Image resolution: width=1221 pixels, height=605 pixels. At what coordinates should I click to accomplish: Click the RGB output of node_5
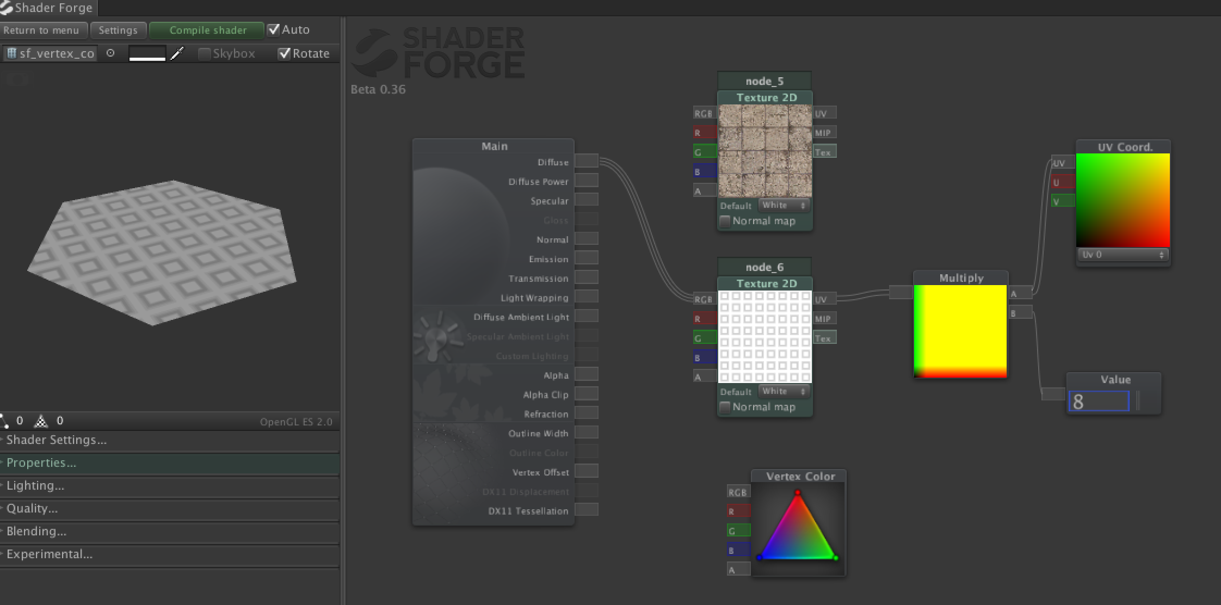coord(705,113)
